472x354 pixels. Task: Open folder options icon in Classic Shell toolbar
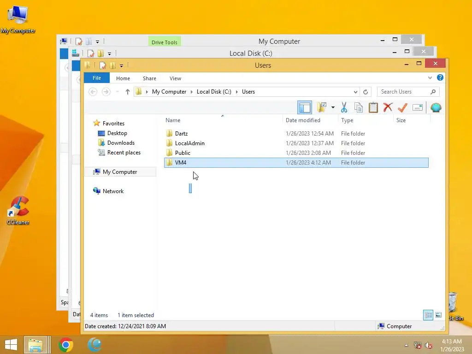322,107
